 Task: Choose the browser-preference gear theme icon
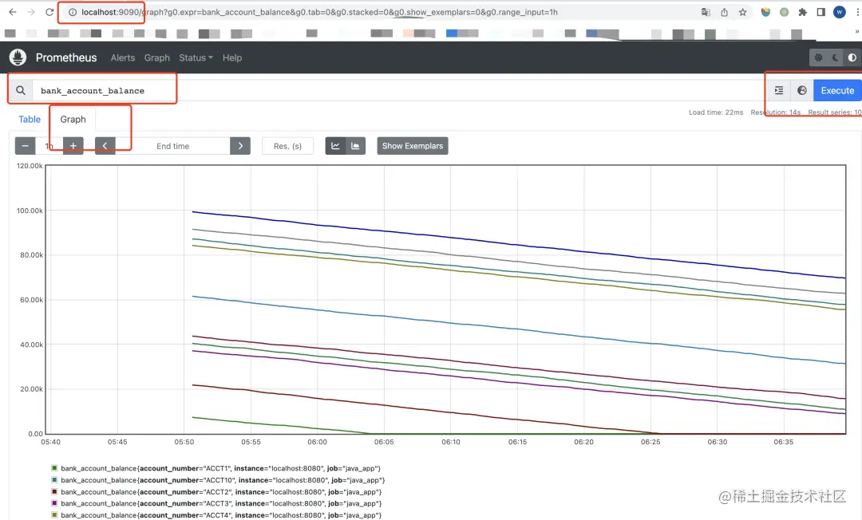click(819, 57)
